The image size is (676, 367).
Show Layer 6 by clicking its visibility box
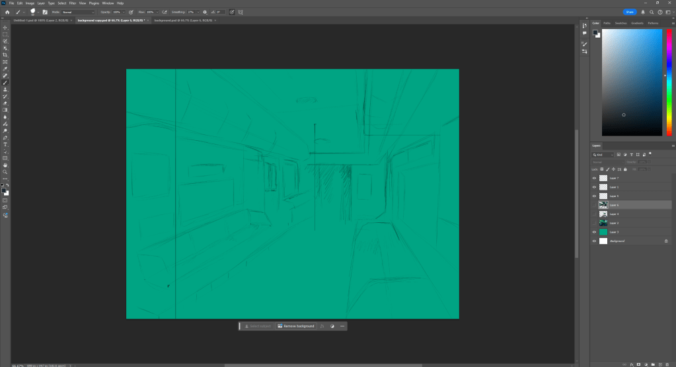[x=594, y=206]
